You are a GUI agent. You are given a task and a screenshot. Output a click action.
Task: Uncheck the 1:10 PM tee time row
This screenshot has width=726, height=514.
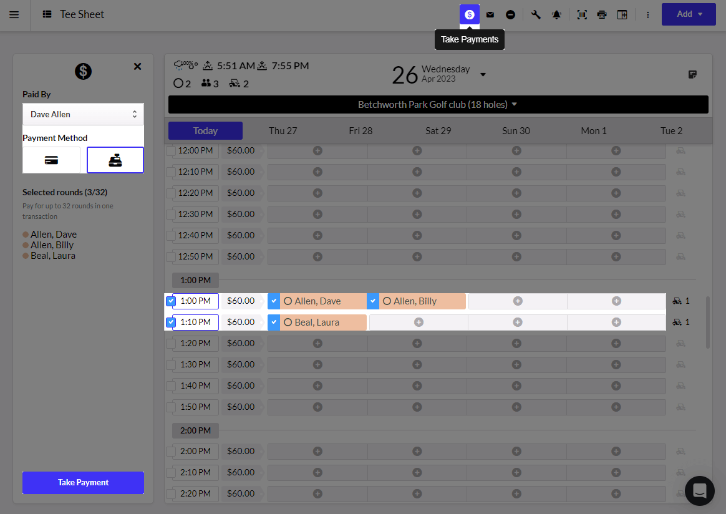(x=171, y=322)
